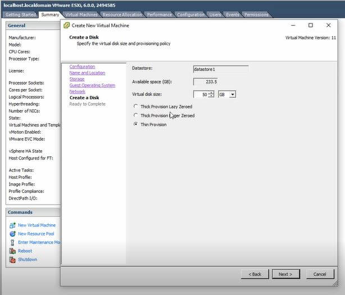
Task: Open the Permissions tab
Action: (256, 15)
